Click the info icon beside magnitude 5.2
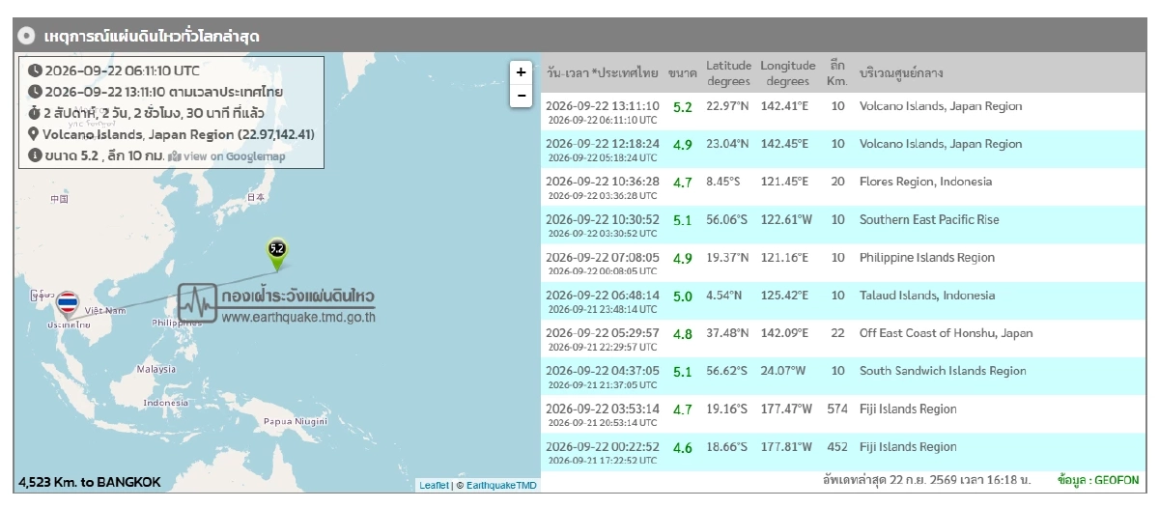Viewport: 1159px width, 508px height. pyautogui.click(x=35, y=155)
